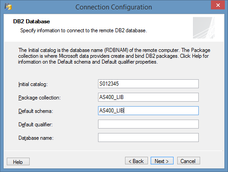Activate the Database name input box
This screenshot has height=172, width=228.
coord(148,138)
